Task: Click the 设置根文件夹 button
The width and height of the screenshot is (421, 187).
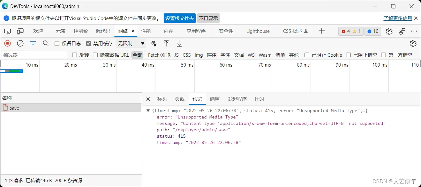Action: 179,18
